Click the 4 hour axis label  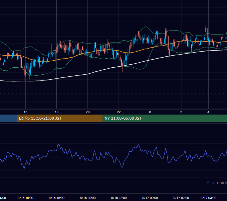click(208, 112)
